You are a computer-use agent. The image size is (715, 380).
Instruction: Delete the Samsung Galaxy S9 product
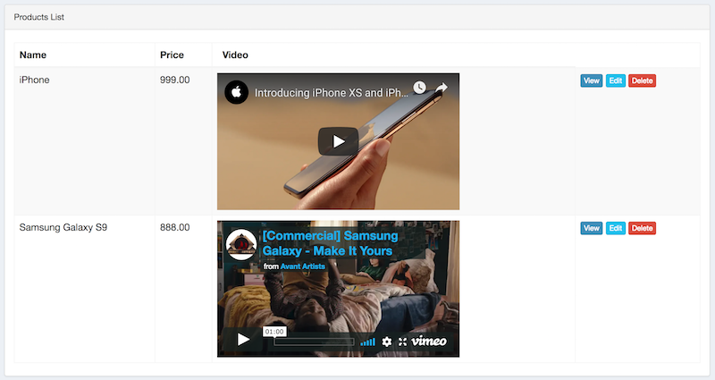tap(642, 228)
